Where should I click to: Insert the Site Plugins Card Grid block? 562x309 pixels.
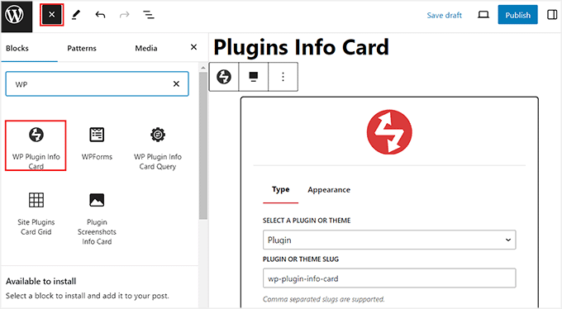pyautogui.click(x=36, y=214)
